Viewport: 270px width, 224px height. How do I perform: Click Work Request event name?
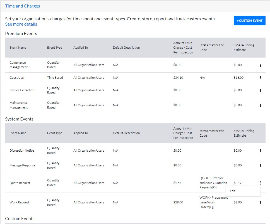(19, 202)
